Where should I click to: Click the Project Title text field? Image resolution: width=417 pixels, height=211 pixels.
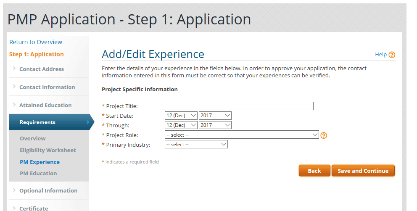point(239,106)
